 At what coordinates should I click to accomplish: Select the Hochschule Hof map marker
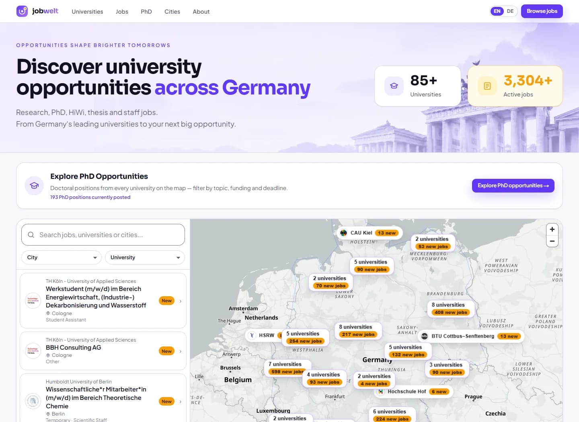coord(414,391)
